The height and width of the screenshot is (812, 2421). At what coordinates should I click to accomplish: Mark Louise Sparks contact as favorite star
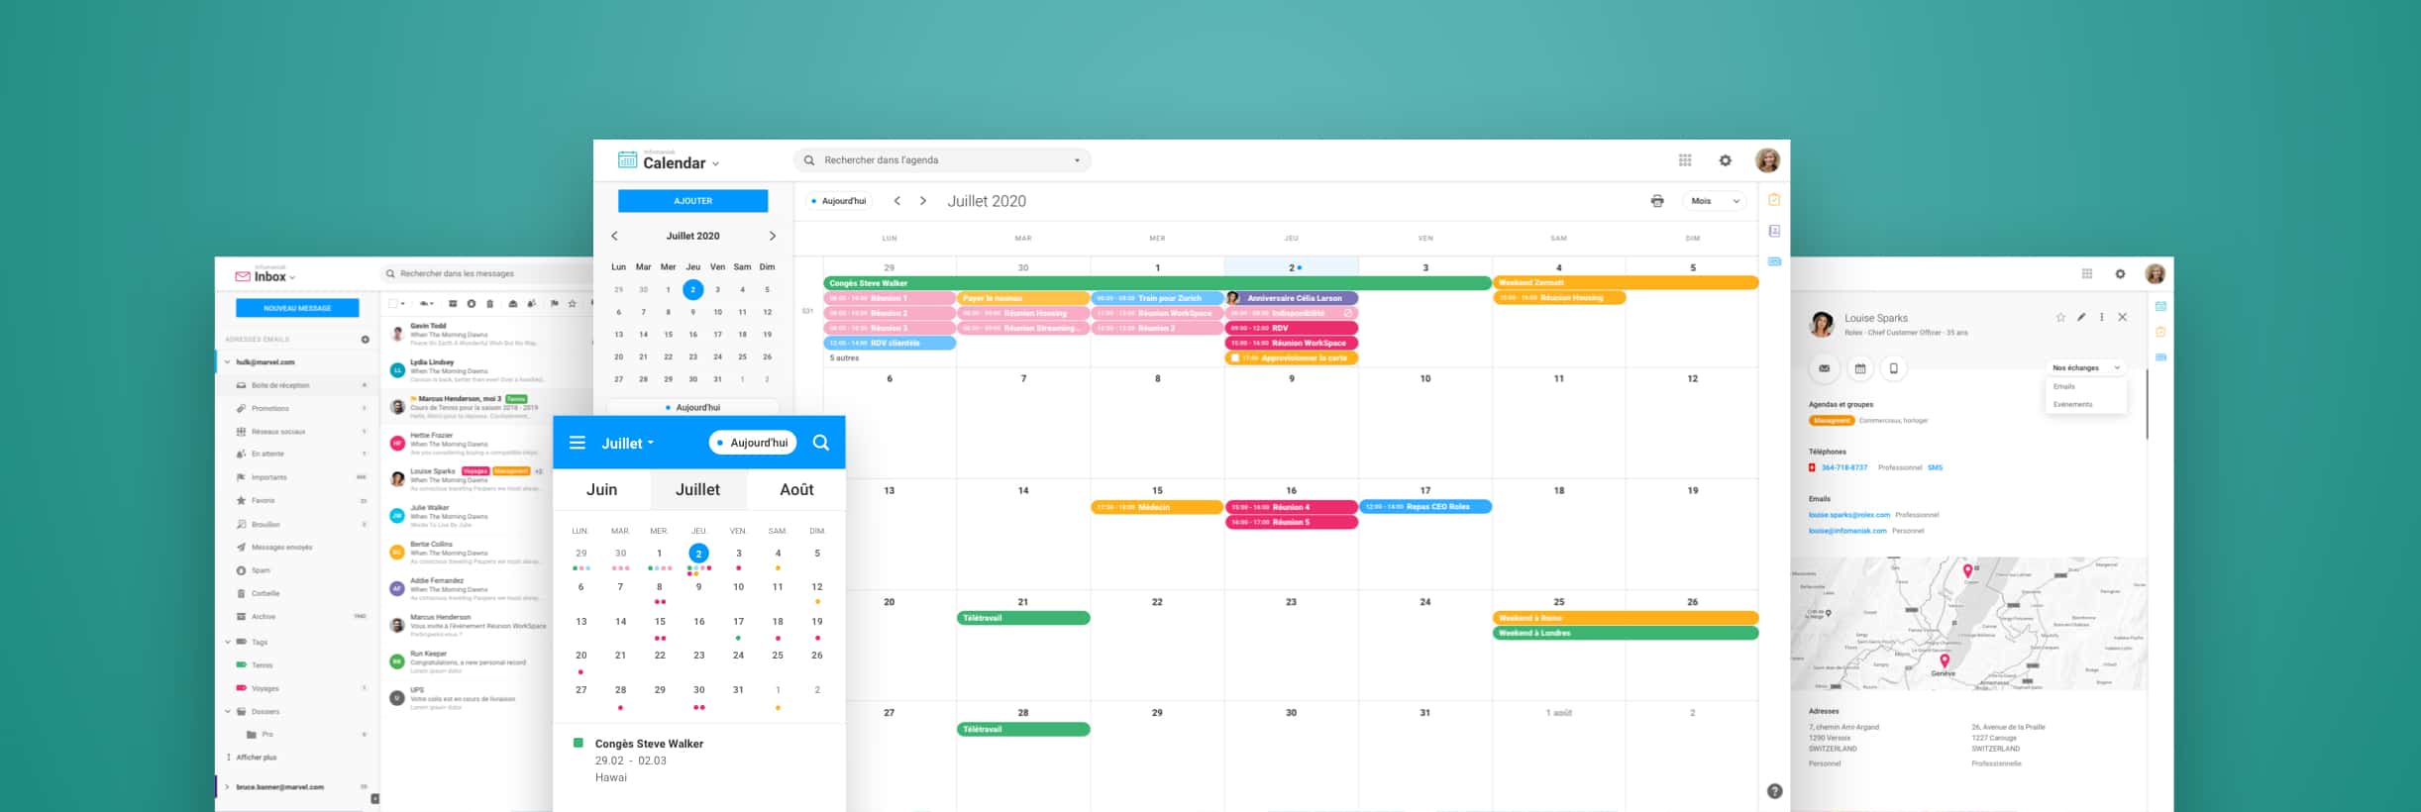coord(2060,318)
